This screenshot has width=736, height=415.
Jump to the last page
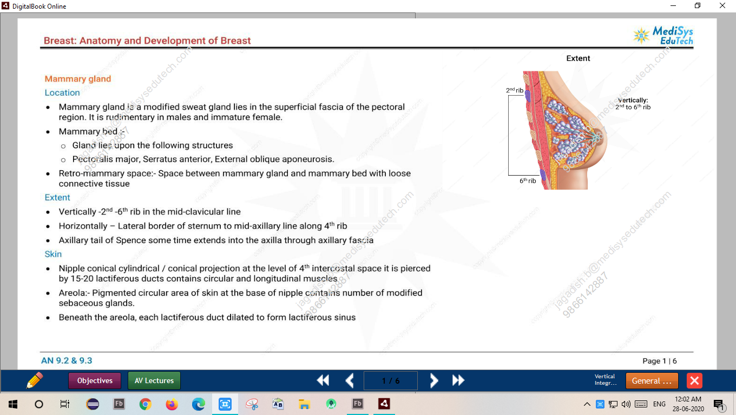(x=458, y=380)
